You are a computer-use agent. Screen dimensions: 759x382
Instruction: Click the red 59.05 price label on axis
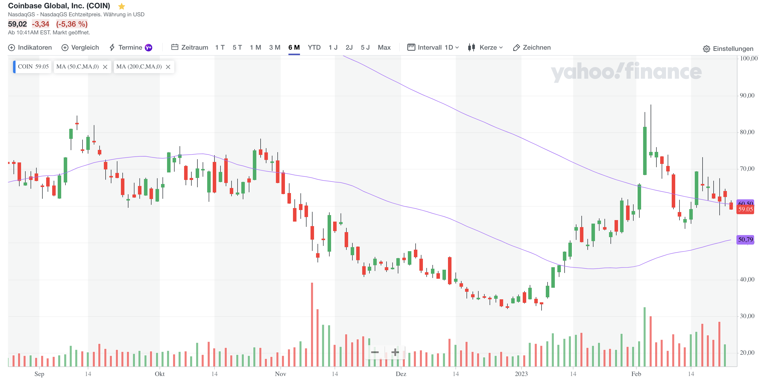pos(745,209)
